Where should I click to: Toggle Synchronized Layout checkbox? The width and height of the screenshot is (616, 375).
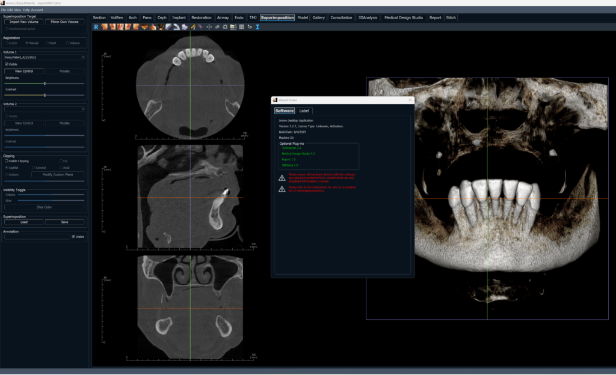[x=7, y=29]
